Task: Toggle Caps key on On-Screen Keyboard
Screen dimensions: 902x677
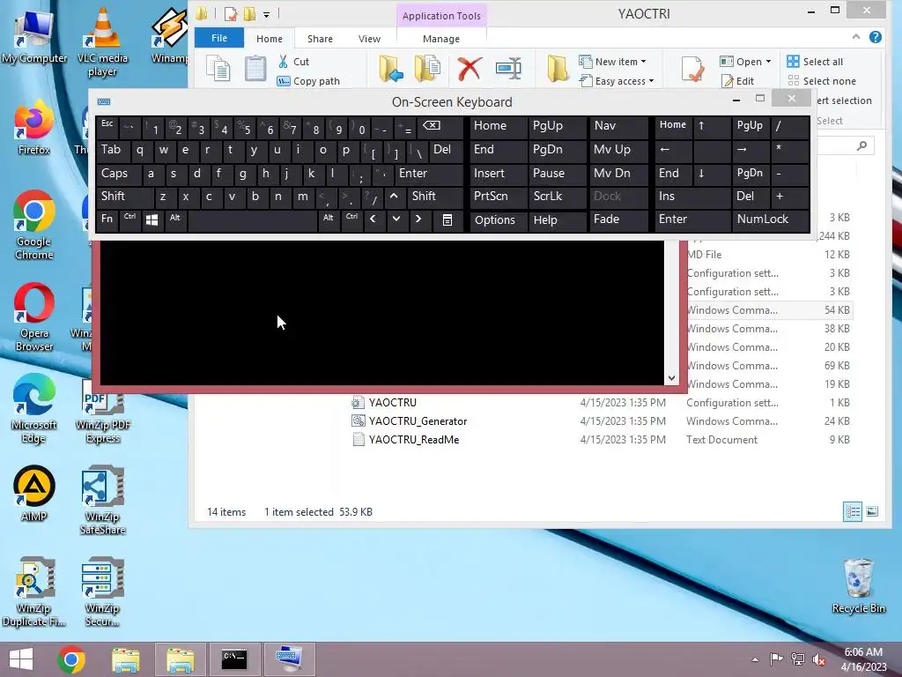Action: click(117, 174)
